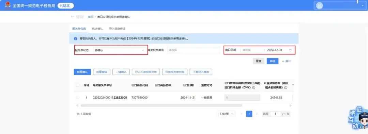This screenshot has width=368, height=134.
Task: Go to 首页 breadcrumb link
Action: (91, 17)
